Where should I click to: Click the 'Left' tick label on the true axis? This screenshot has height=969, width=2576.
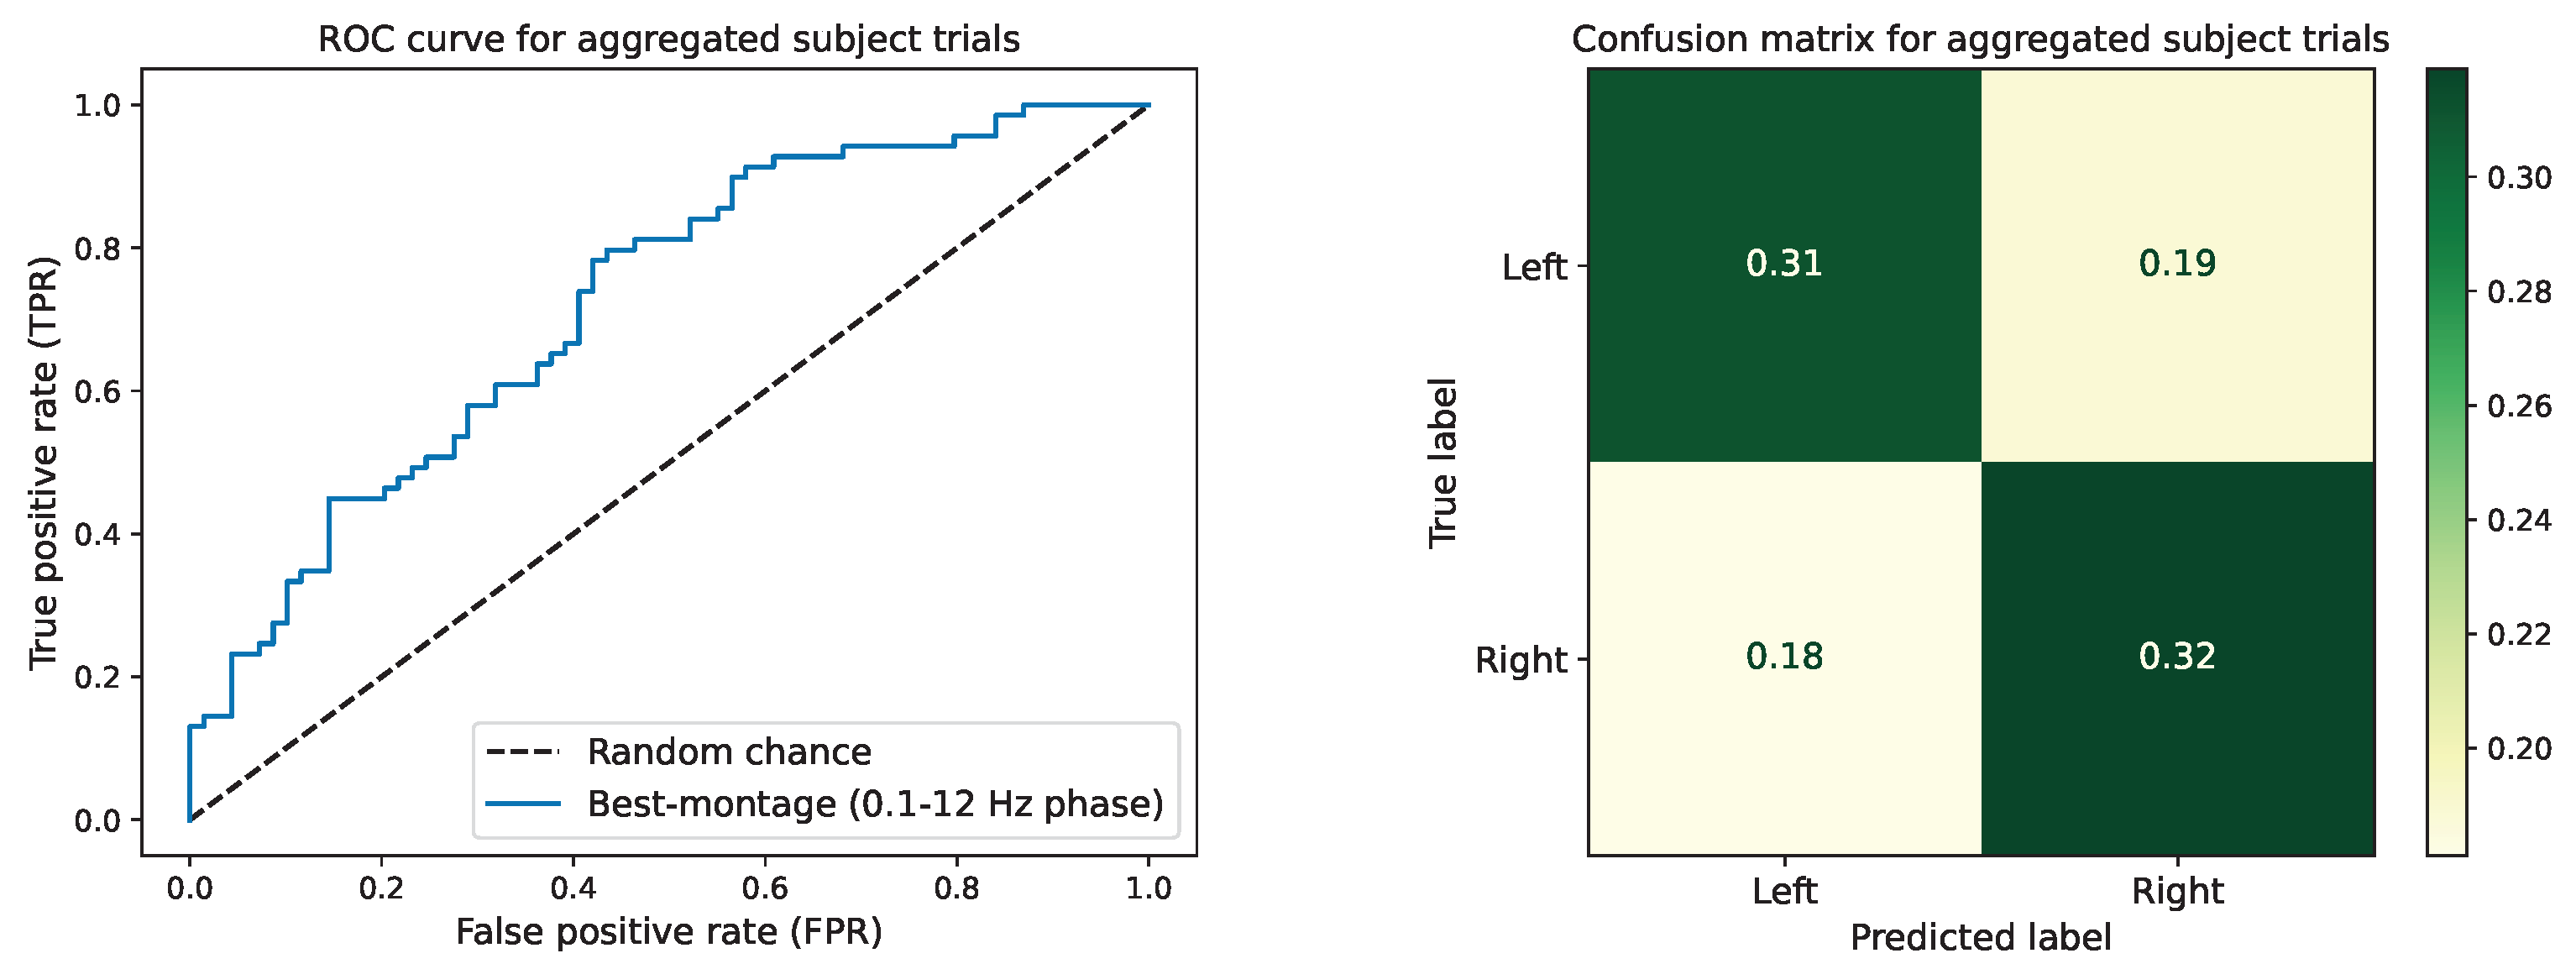pyautogui.click(x=1534, y=267)
